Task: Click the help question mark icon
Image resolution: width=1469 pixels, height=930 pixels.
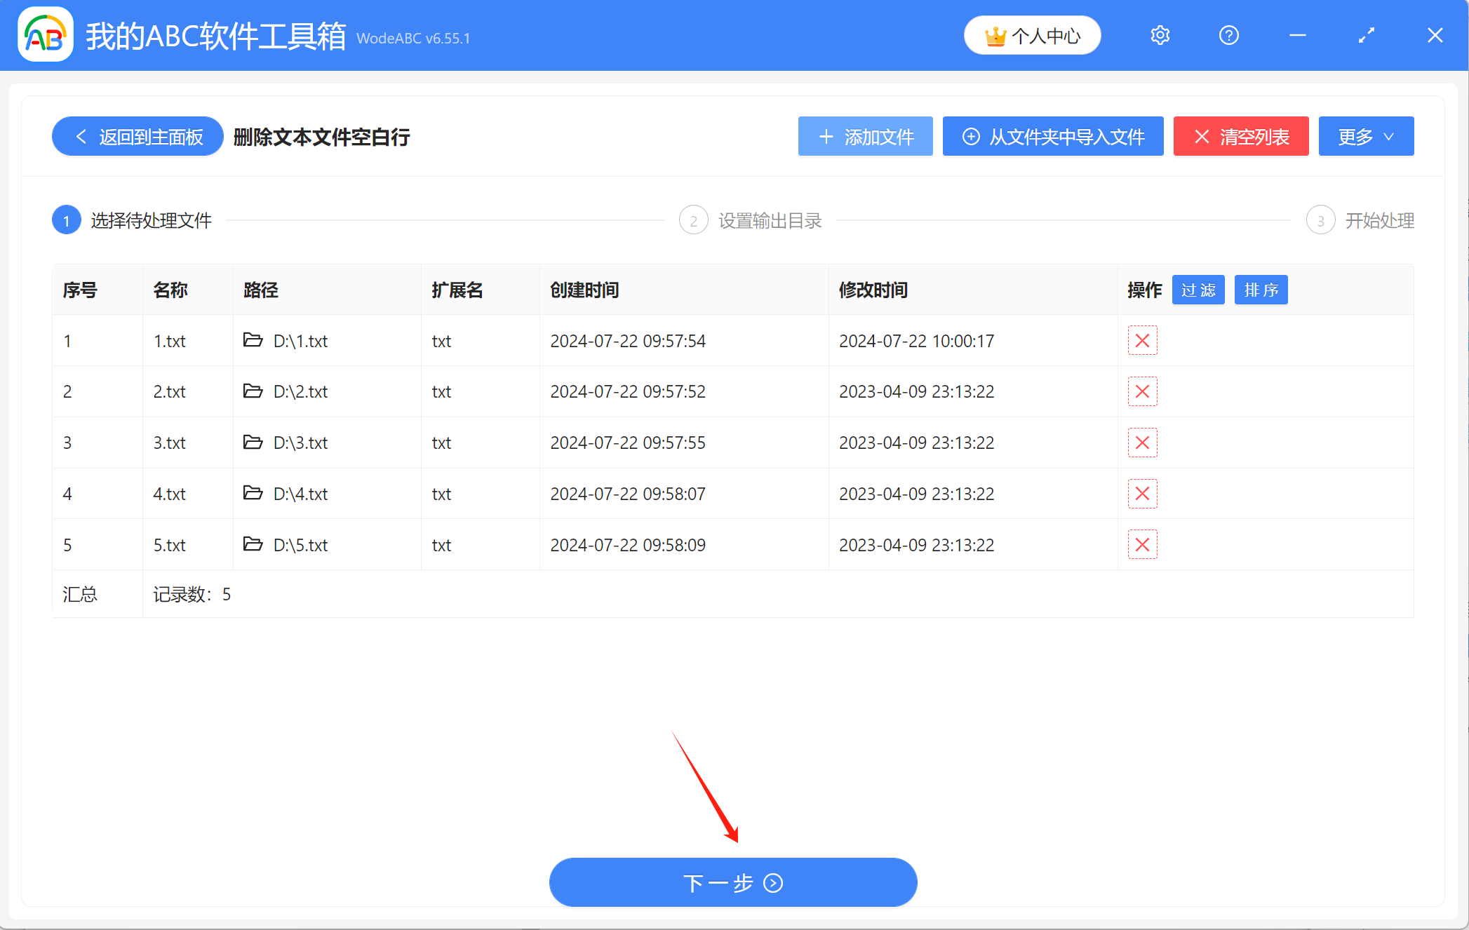Action: [x=1228, y=35]
